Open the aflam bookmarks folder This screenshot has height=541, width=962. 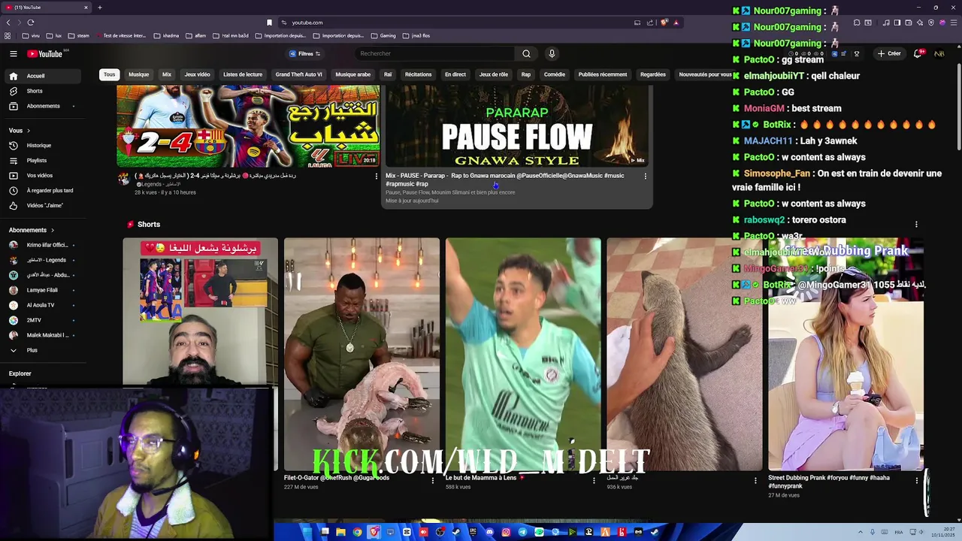tap(195, 35)
